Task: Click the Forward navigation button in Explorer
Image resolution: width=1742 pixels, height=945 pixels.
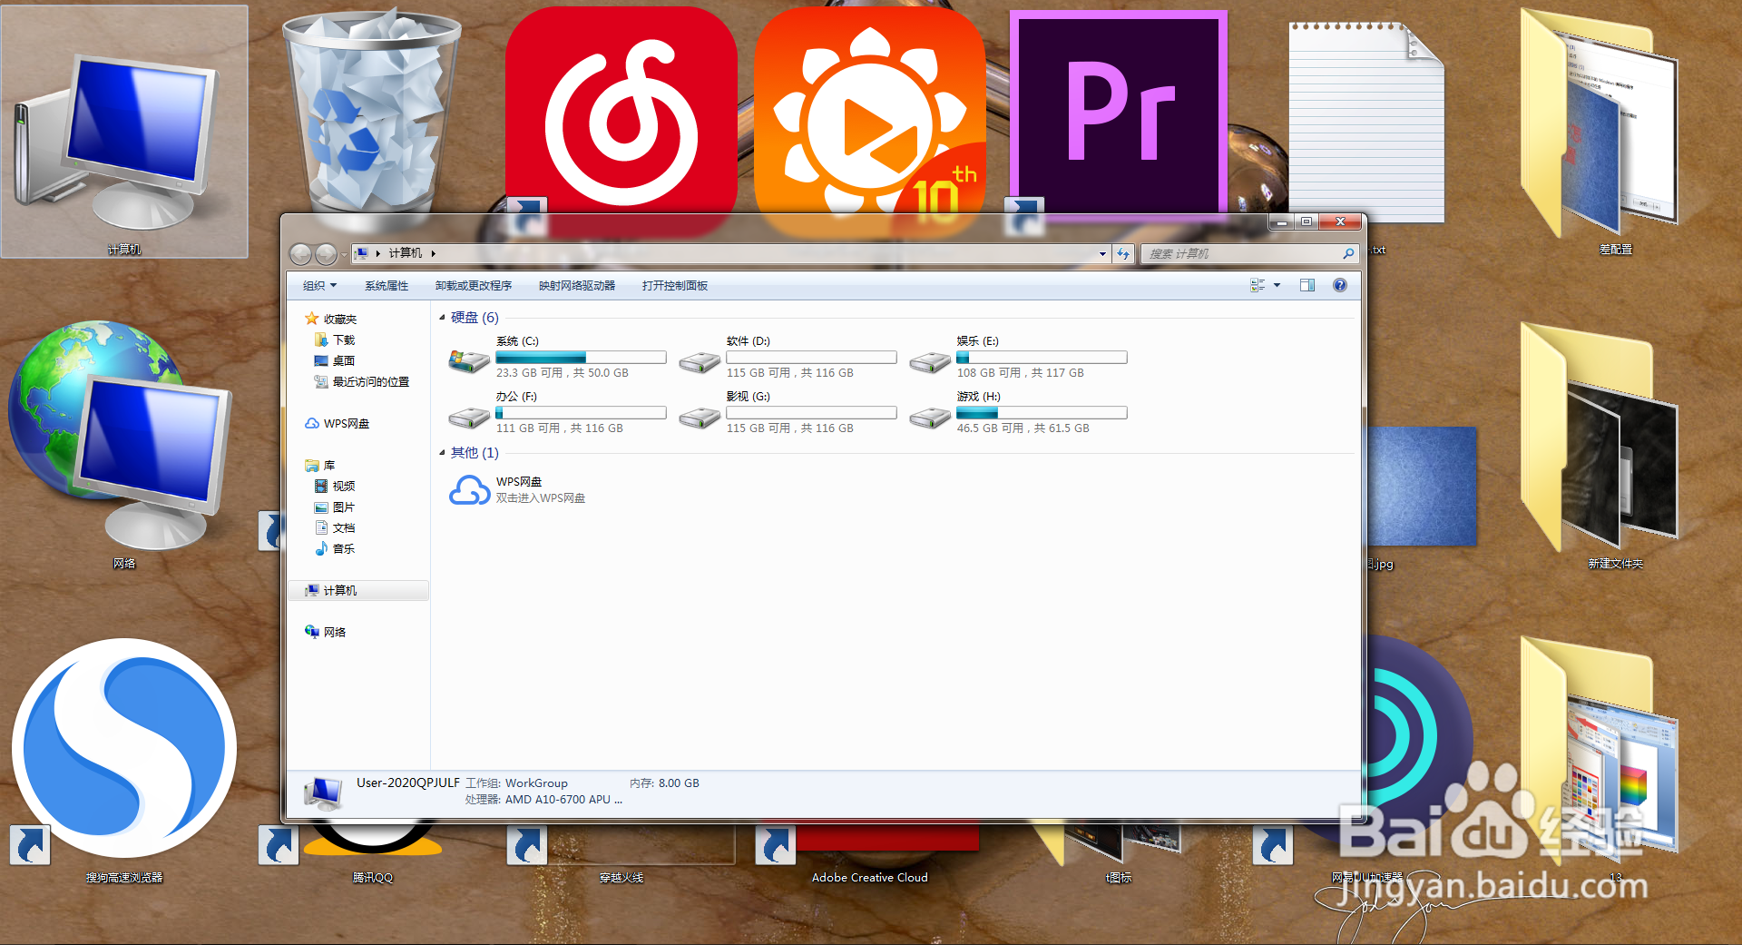Action: [326, 254]
